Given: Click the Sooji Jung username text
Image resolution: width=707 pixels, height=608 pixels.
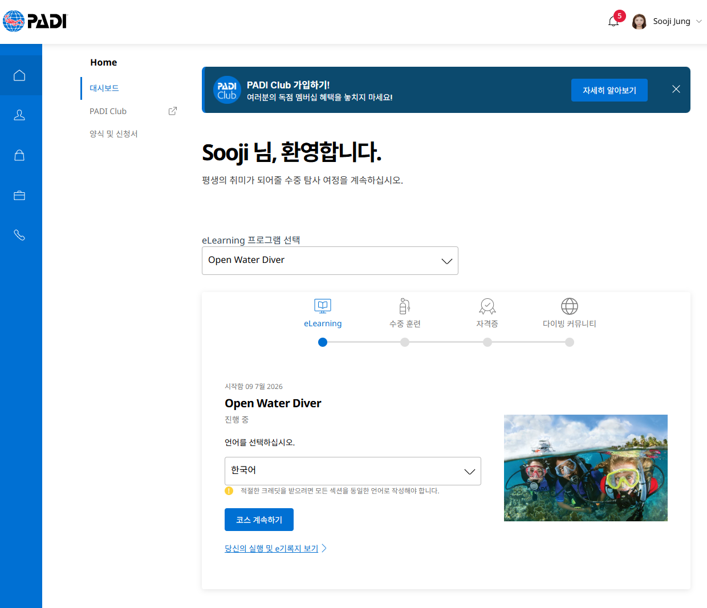Looking at the screenshot, I should 672,21.
